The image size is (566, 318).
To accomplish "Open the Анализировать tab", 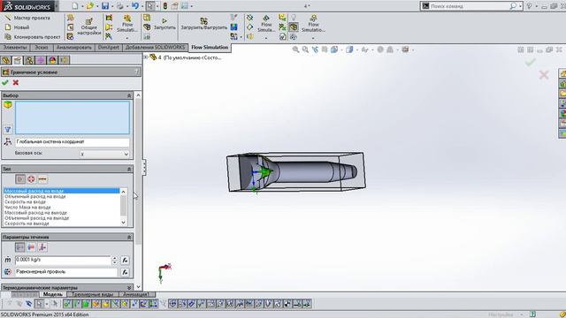I will (74, 47).
